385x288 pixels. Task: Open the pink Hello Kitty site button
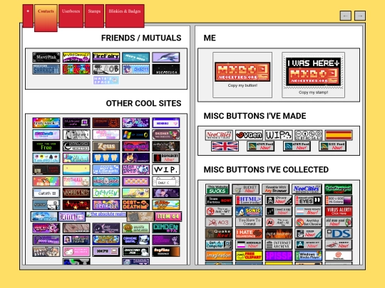[76, 252]
